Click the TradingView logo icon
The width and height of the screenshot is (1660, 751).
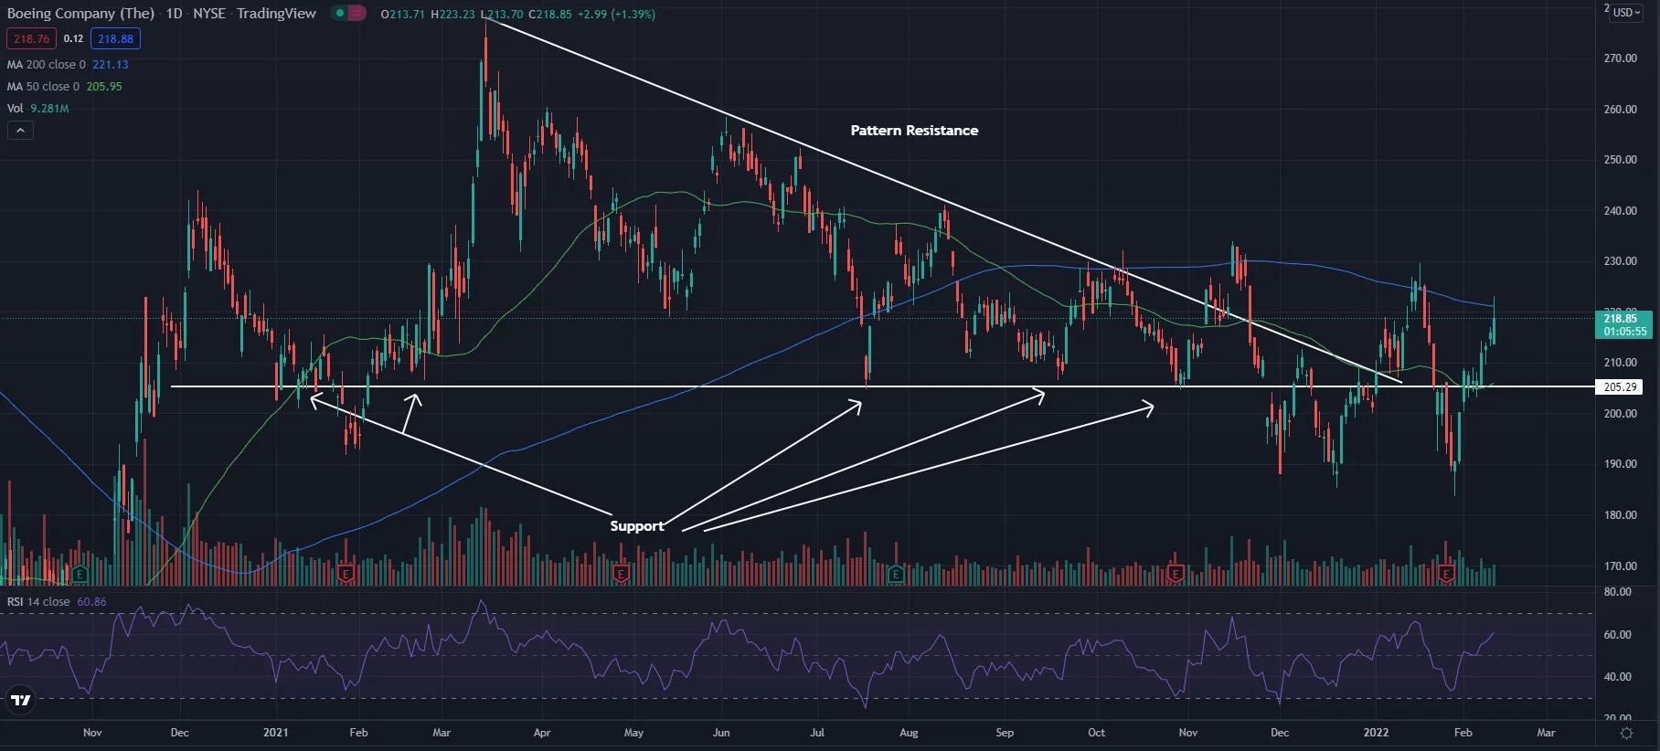click(20, 701)
